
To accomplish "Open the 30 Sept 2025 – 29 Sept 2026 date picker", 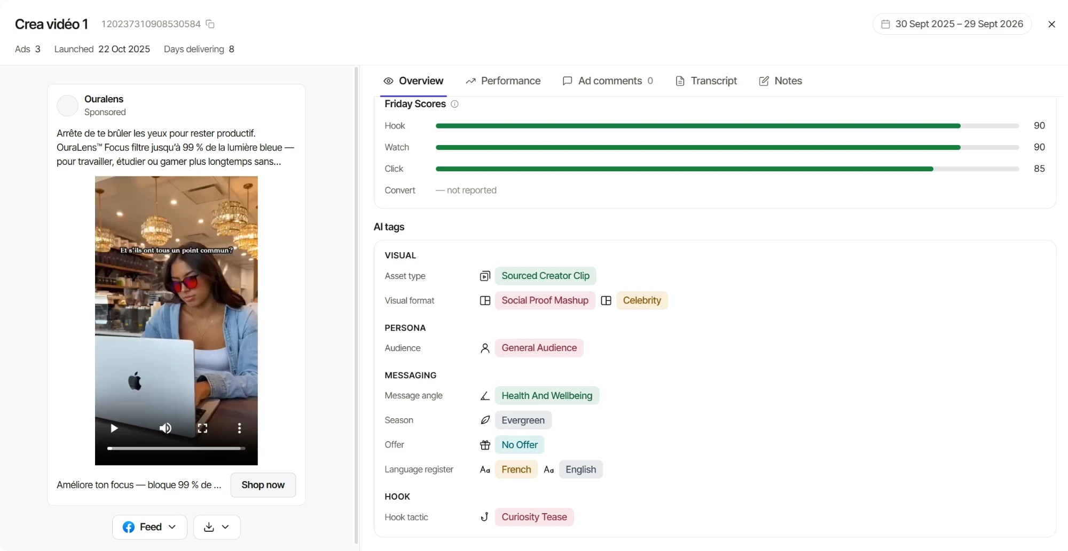I will 952,24.
